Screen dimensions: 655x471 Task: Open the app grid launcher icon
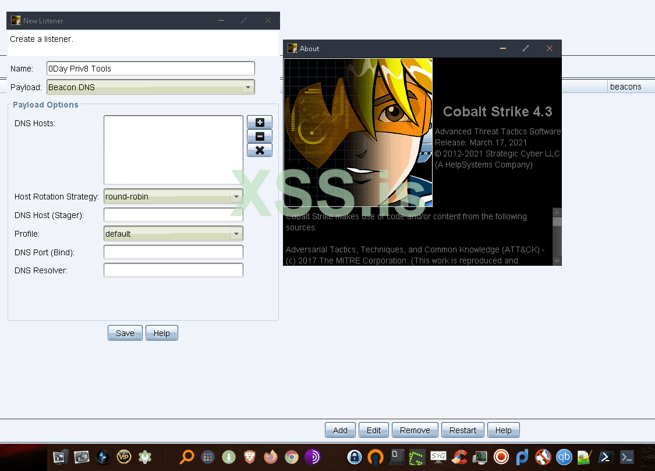point(208,457)
